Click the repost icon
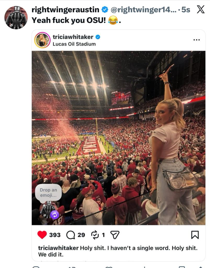This screenshot has width=210, height=268. point(95,235)
